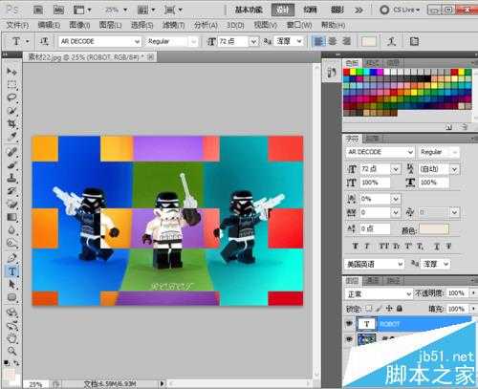The image size is (478, 389).
Task: Select the Gradient tool
Action: [x=11, y=217]
